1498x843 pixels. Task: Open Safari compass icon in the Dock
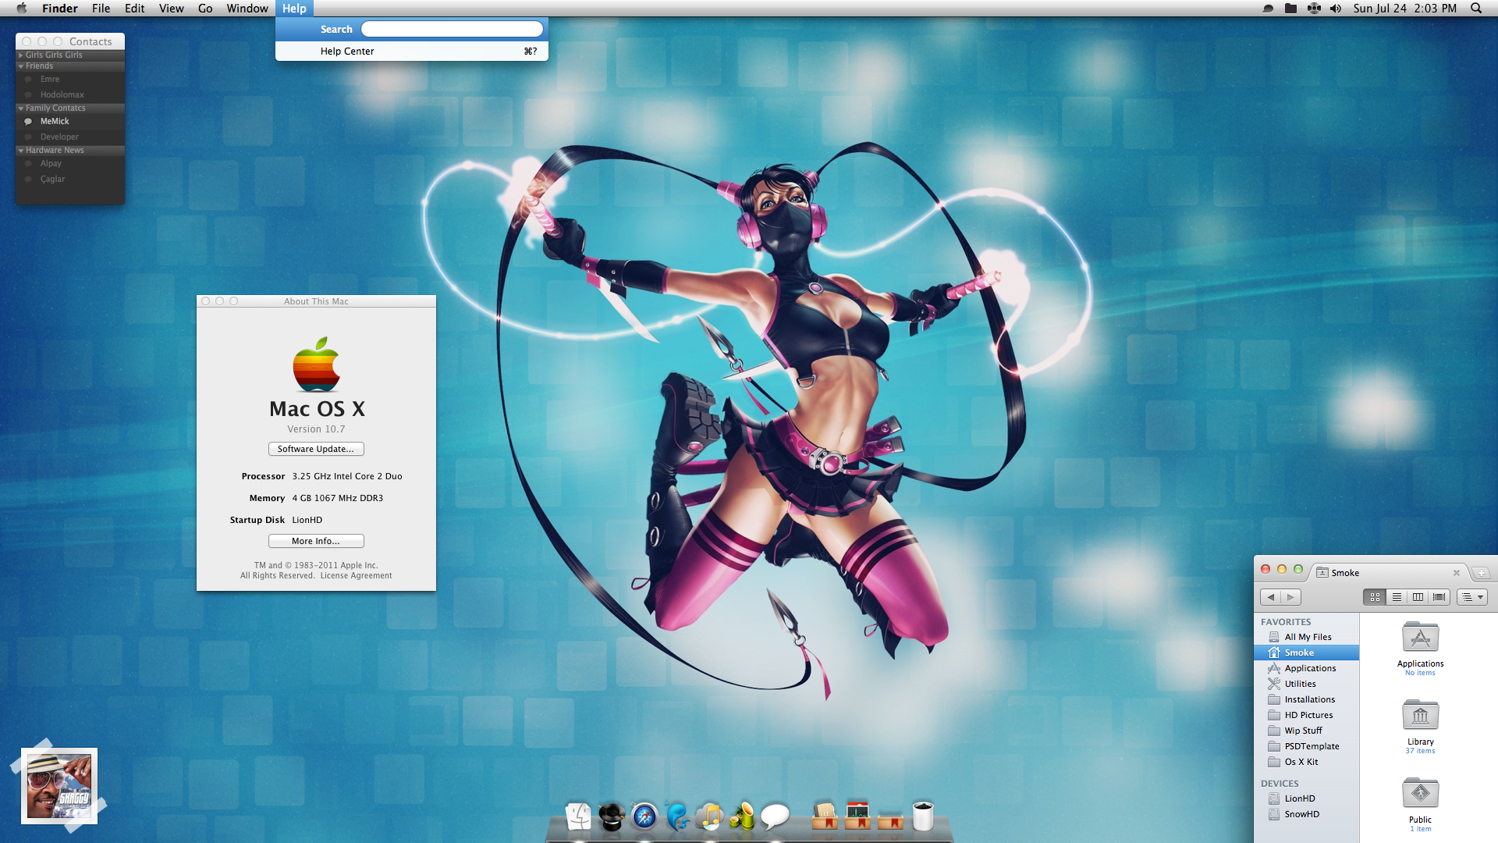click(x=644, y=816)
